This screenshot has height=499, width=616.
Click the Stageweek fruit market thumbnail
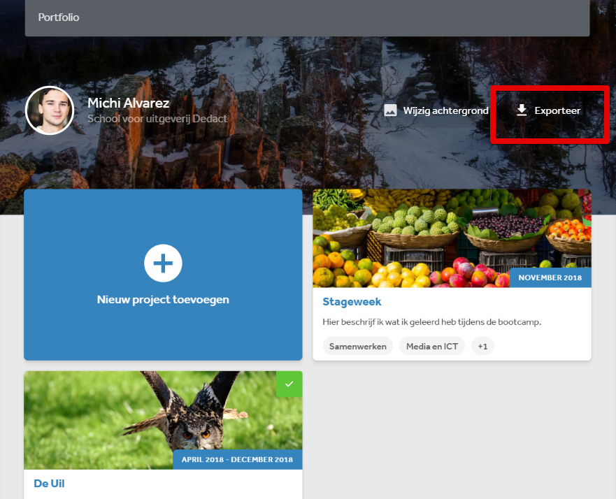tap(452, 238)
